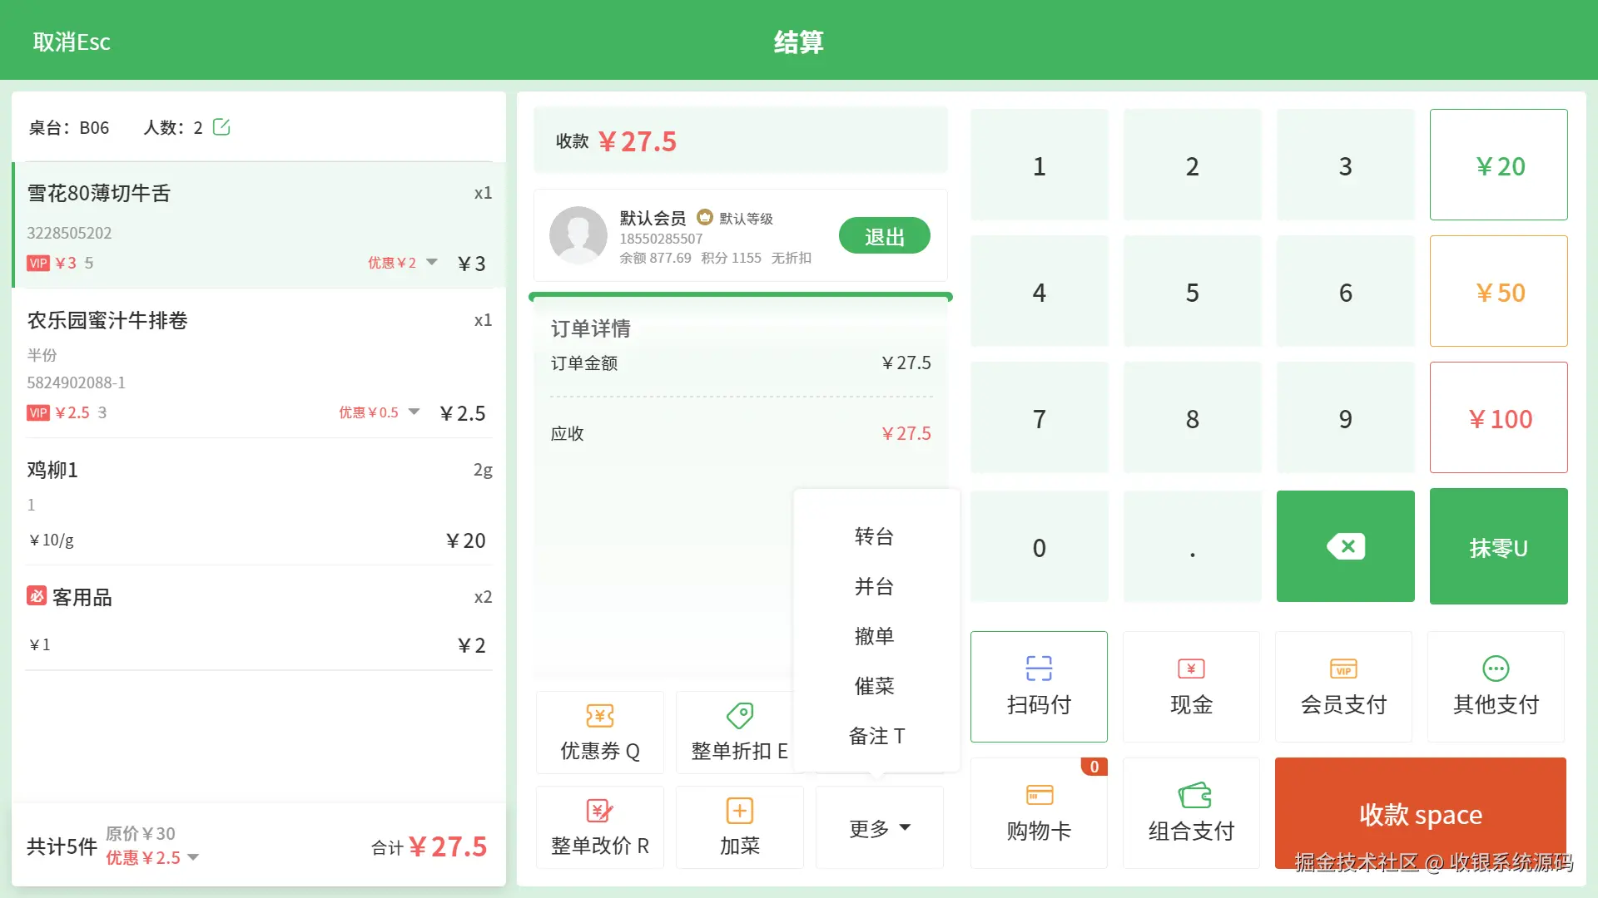
Task: Choose 催菜 in the popup menu
Action: click(875, 687)
